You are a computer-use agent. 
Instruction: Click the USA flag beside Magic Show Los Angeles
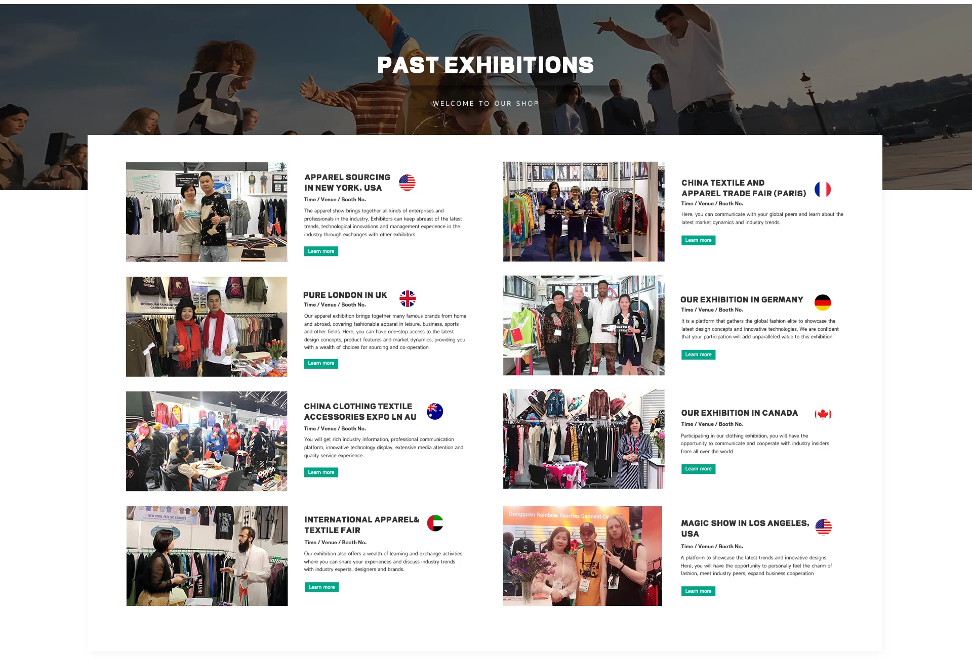(824, 527)
